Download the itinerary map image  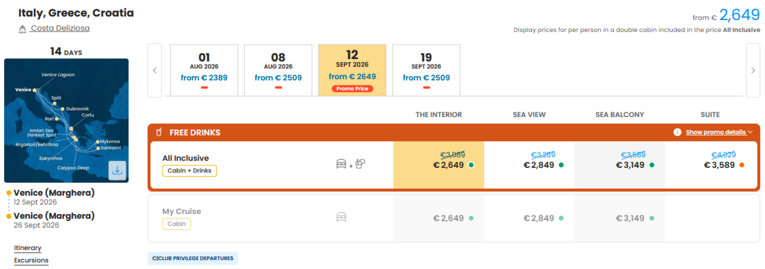(117, 170)
